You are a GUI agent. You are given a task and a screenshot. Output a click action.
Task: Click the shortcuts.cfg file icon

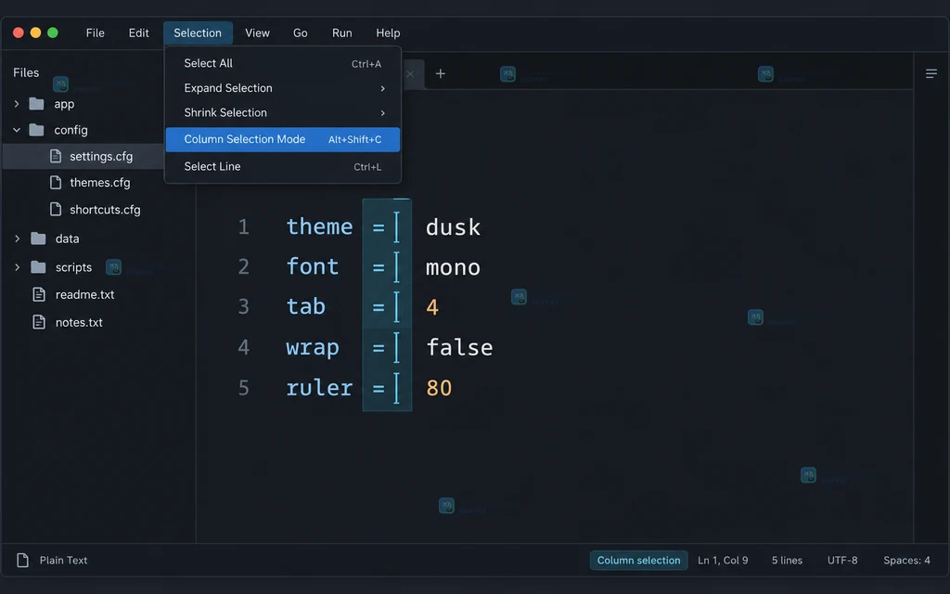point(56,209)
